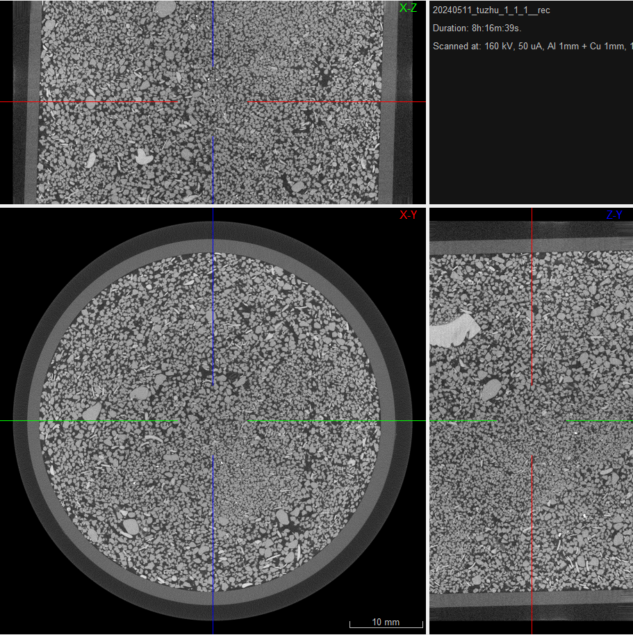This screenshot has width=633, height=635.
Task: Click the Duration 8h:16m:39s text
Action: (x=477, y=28)
